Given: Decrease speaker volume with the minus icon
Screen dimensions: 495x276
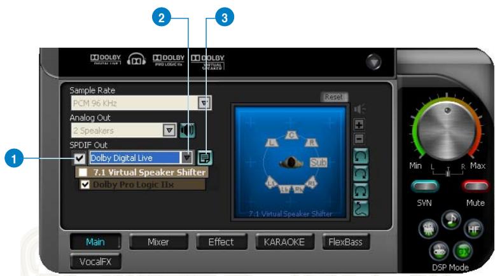Looking at the screenshot, I should (359, 139).
